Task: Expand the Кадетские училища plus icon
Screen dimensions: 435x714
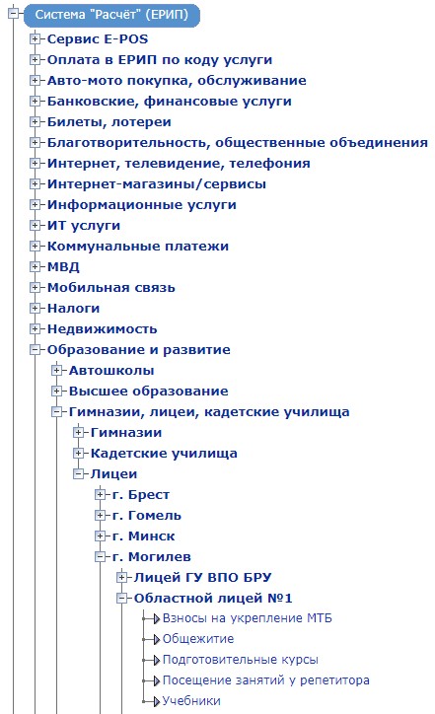Action: [x=78, y=453]
